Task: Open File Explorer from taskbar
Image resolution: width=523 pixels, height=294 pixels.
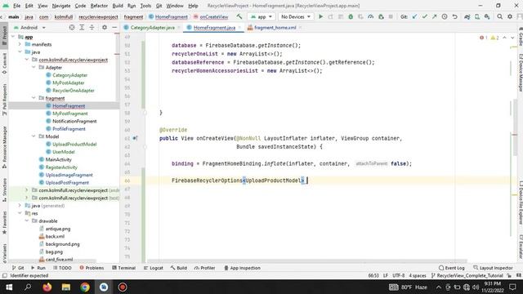Action: tap(65, 287)
